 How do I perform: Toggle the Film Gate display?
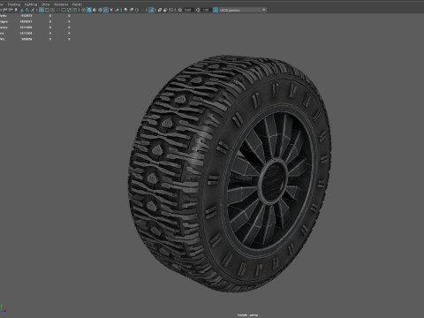[47, 10]
